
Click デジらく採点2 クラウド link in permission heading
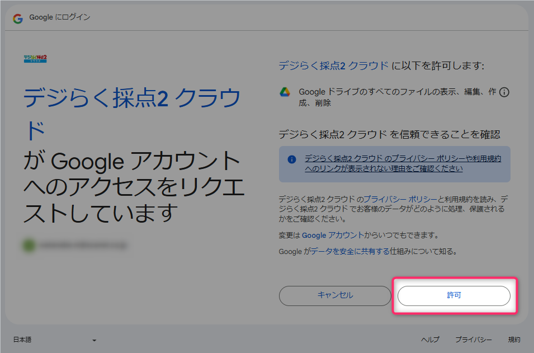click(333, 65)
